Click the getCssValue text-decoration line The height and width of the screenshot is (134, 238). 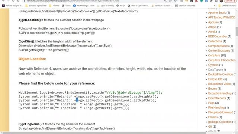point(79,12)
